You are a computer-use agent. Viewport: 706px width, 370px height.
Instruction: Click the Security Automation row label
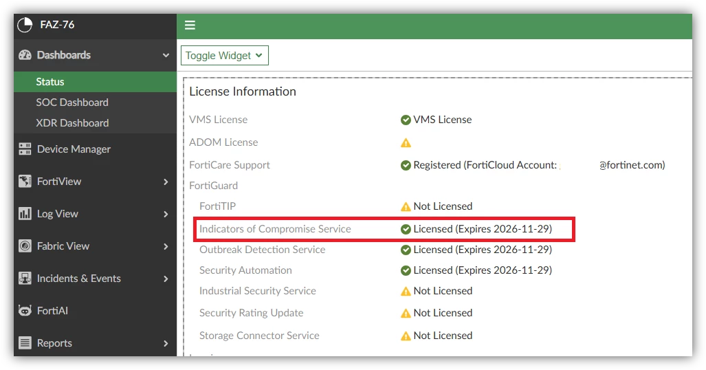pyautogui.click(x=246, y=270)
